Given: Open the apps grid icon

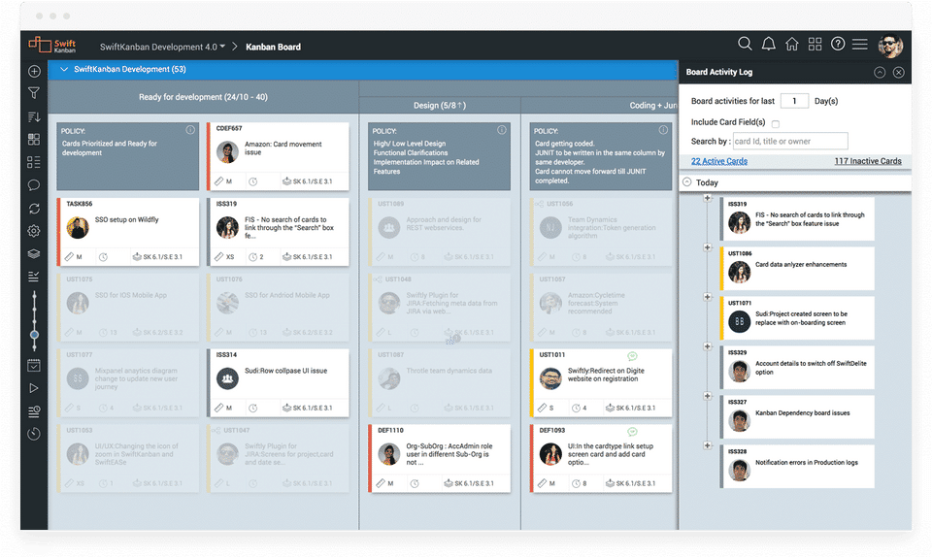Looking at the screenshot, I should click(x=815, y=44).
